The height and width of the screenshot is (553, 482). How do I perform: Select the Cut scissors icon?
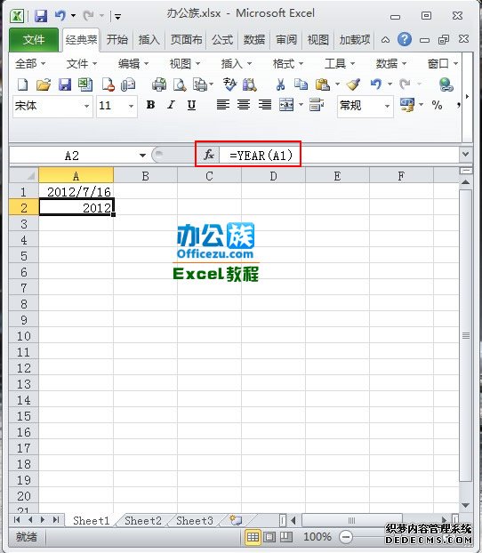[280, 84]
